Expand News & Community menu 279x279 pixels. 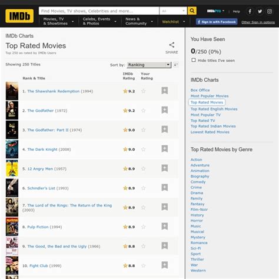pyautogui.click(x=139, y=21)
